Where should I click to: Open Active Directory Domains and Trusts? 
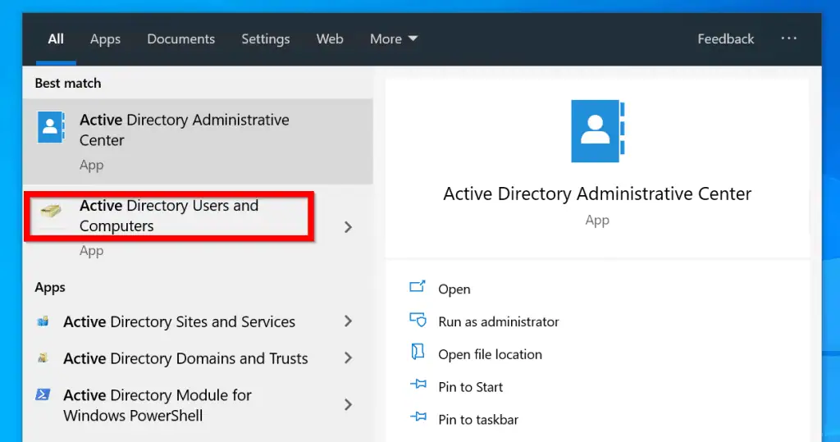(x=185, y=358)
